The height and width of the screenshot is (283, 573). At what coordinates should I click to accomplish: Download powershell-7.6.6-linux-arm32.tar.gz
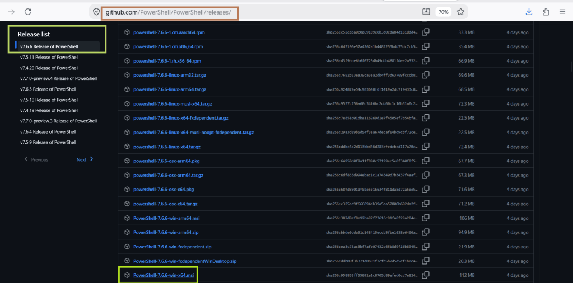[170, 75]
